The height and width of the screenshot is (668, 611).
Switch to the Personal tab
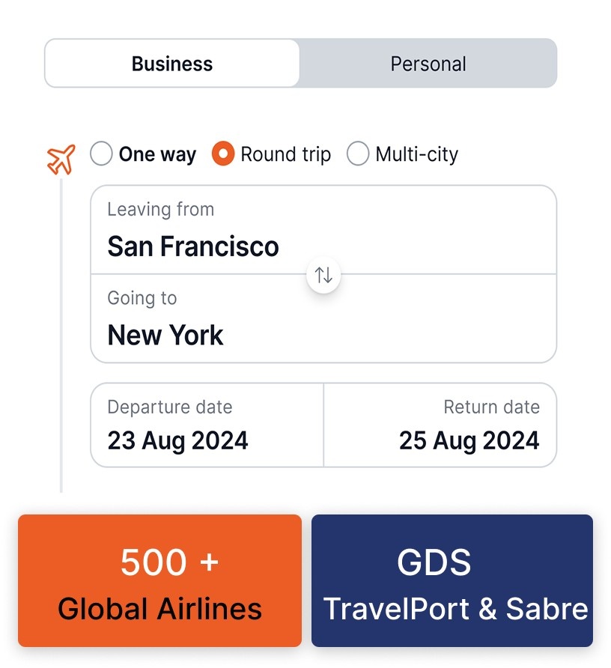click(x=428, y=64)
